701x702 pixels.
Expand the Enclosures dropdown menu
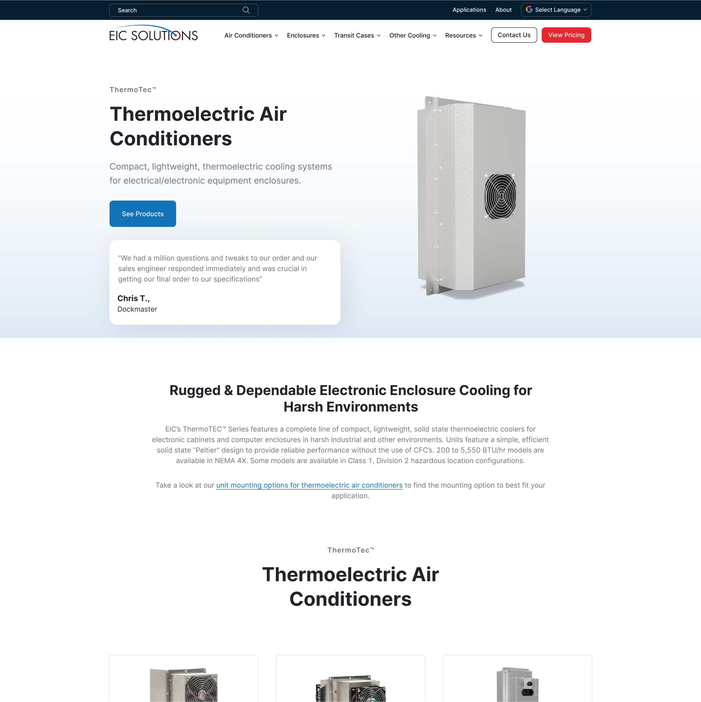306,35
